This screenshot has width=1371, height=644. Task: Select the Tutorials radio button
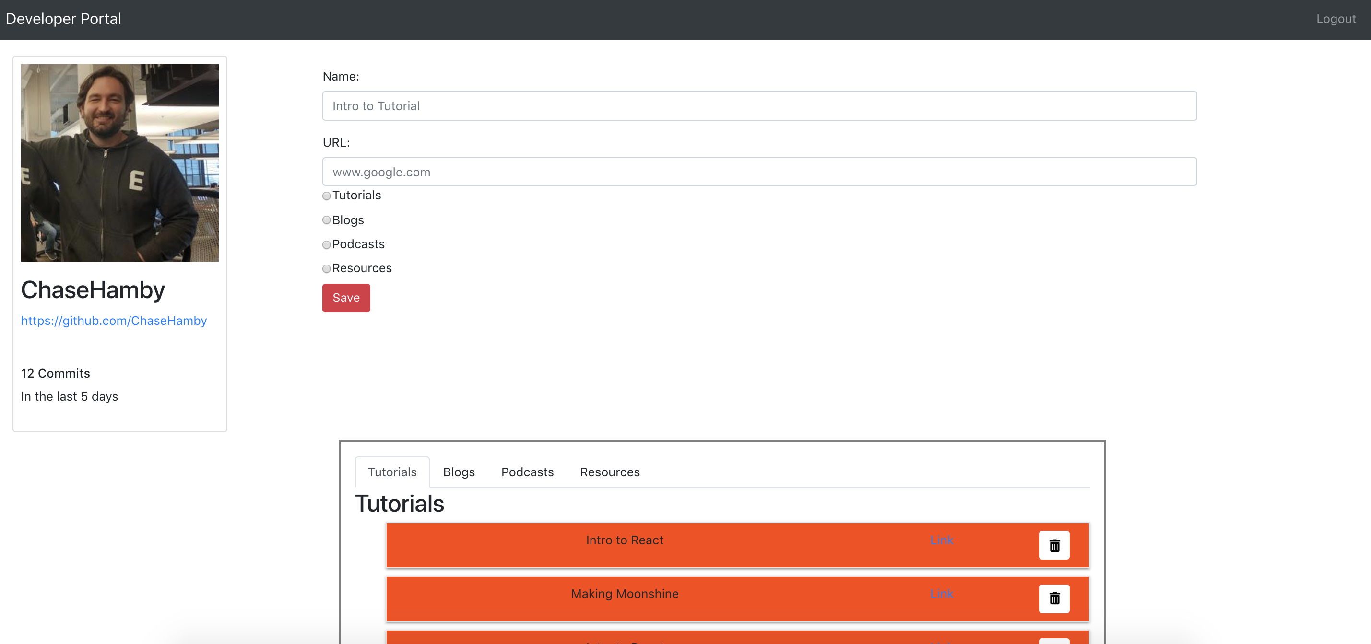point(326,195)
